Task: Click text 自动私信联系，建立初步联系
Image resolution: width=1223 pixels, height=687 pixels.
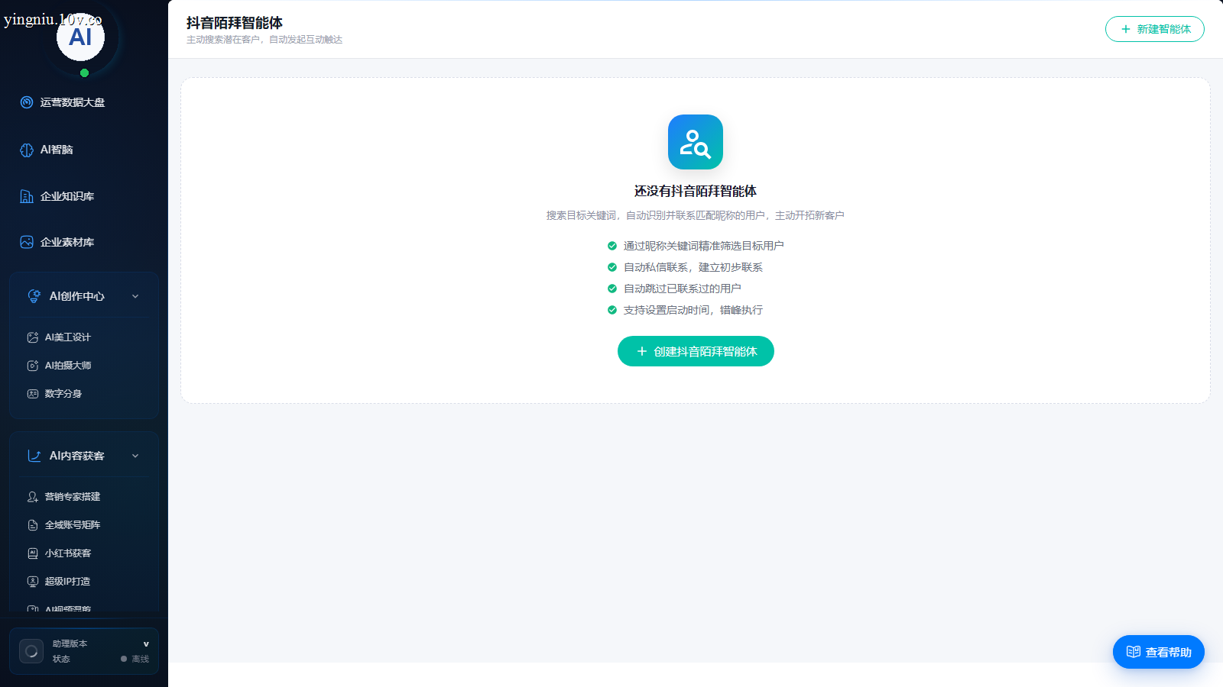Action: point(693,267)
